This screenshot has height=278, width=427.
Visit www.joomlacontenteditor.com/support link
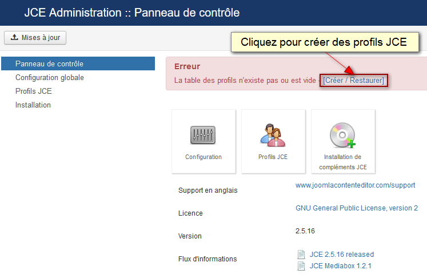tap(356, 185)
